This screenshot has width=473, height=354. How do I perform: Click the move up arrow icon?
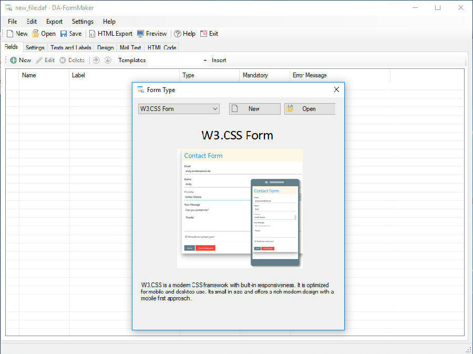[x=96, y=60]
